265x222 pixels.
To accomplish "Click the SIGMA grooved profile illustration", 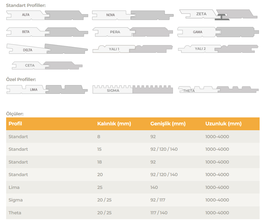I will point(133,89).
